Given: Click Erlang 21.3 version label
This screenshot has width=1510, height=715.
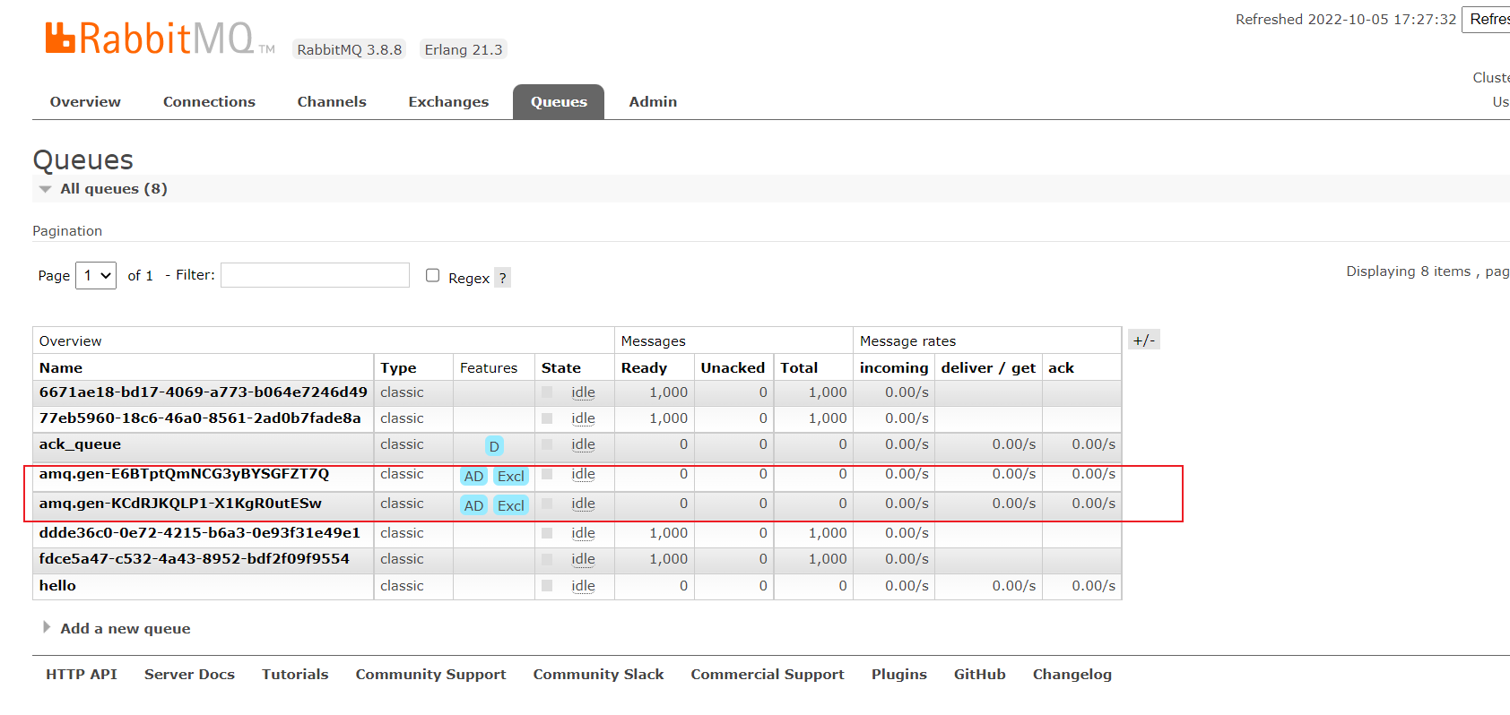Looking at the screenshot, I should [x=464, y=49].
